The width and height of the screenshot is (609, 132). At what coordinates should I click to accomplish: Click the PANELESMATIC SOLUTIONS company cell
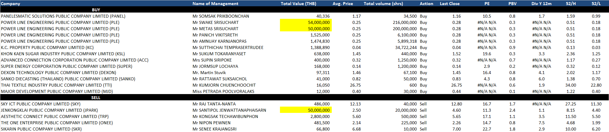tap(63, 16)
